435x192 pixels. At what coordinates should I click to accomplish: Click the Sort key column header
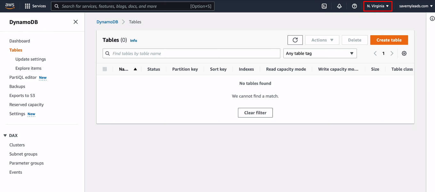(x=218, y=69)
